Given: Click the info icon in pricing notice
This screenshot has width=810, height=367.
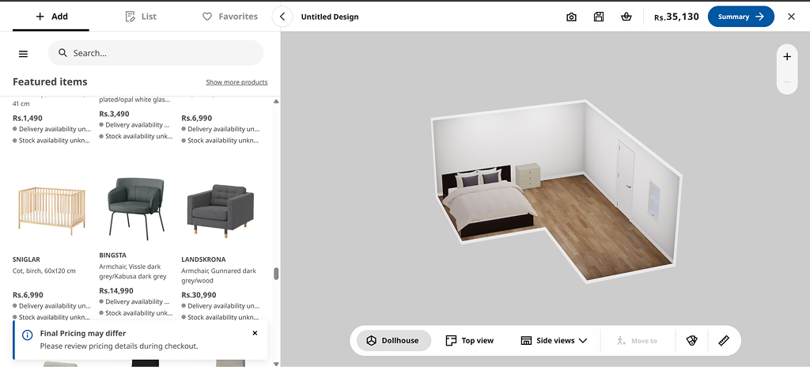Looking at the screenshot, I should click(28, 335).
